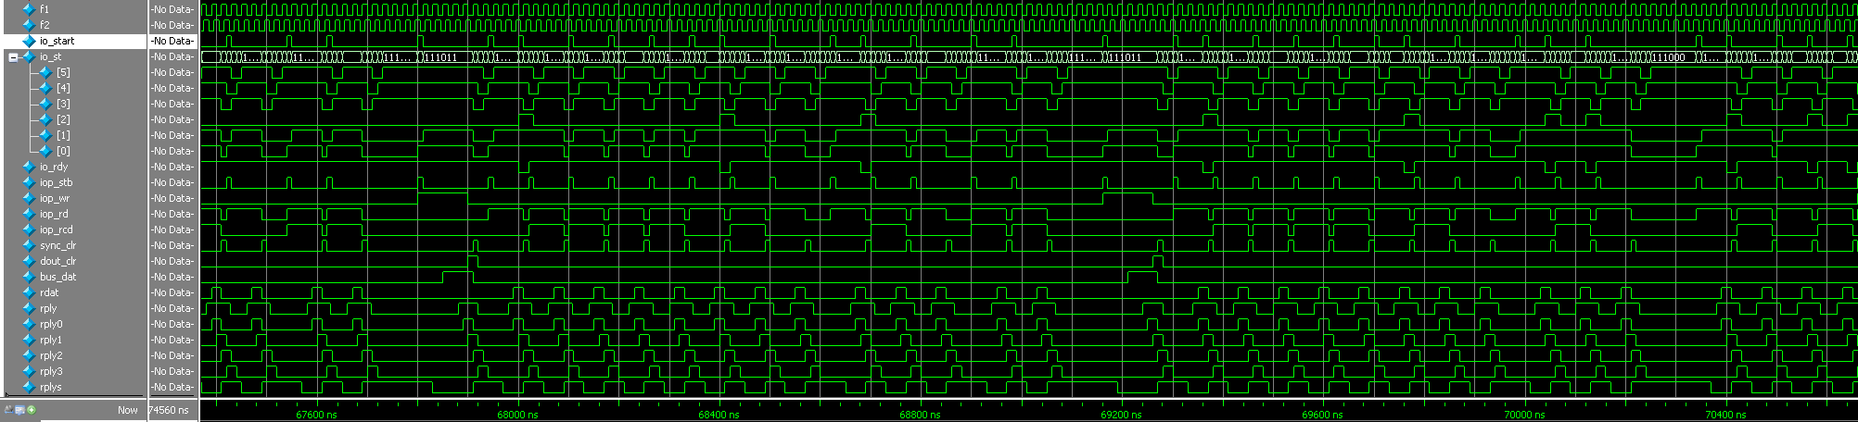Click the 111000 value in io_st waveform
This screenshot has width=1858, height=422.
1669,57
